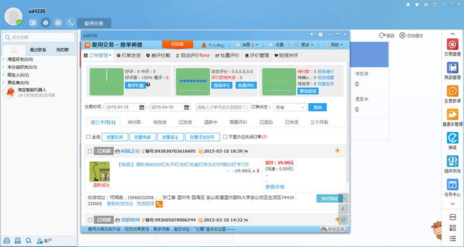
Task: Click 旺旺催付 link
Action: click(x=326, y=71)
